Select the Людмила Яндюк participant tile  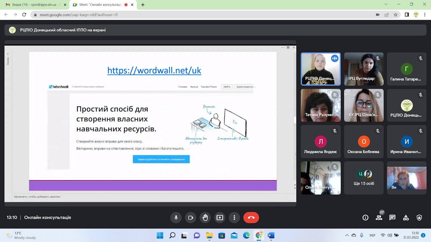coord(321,142)
